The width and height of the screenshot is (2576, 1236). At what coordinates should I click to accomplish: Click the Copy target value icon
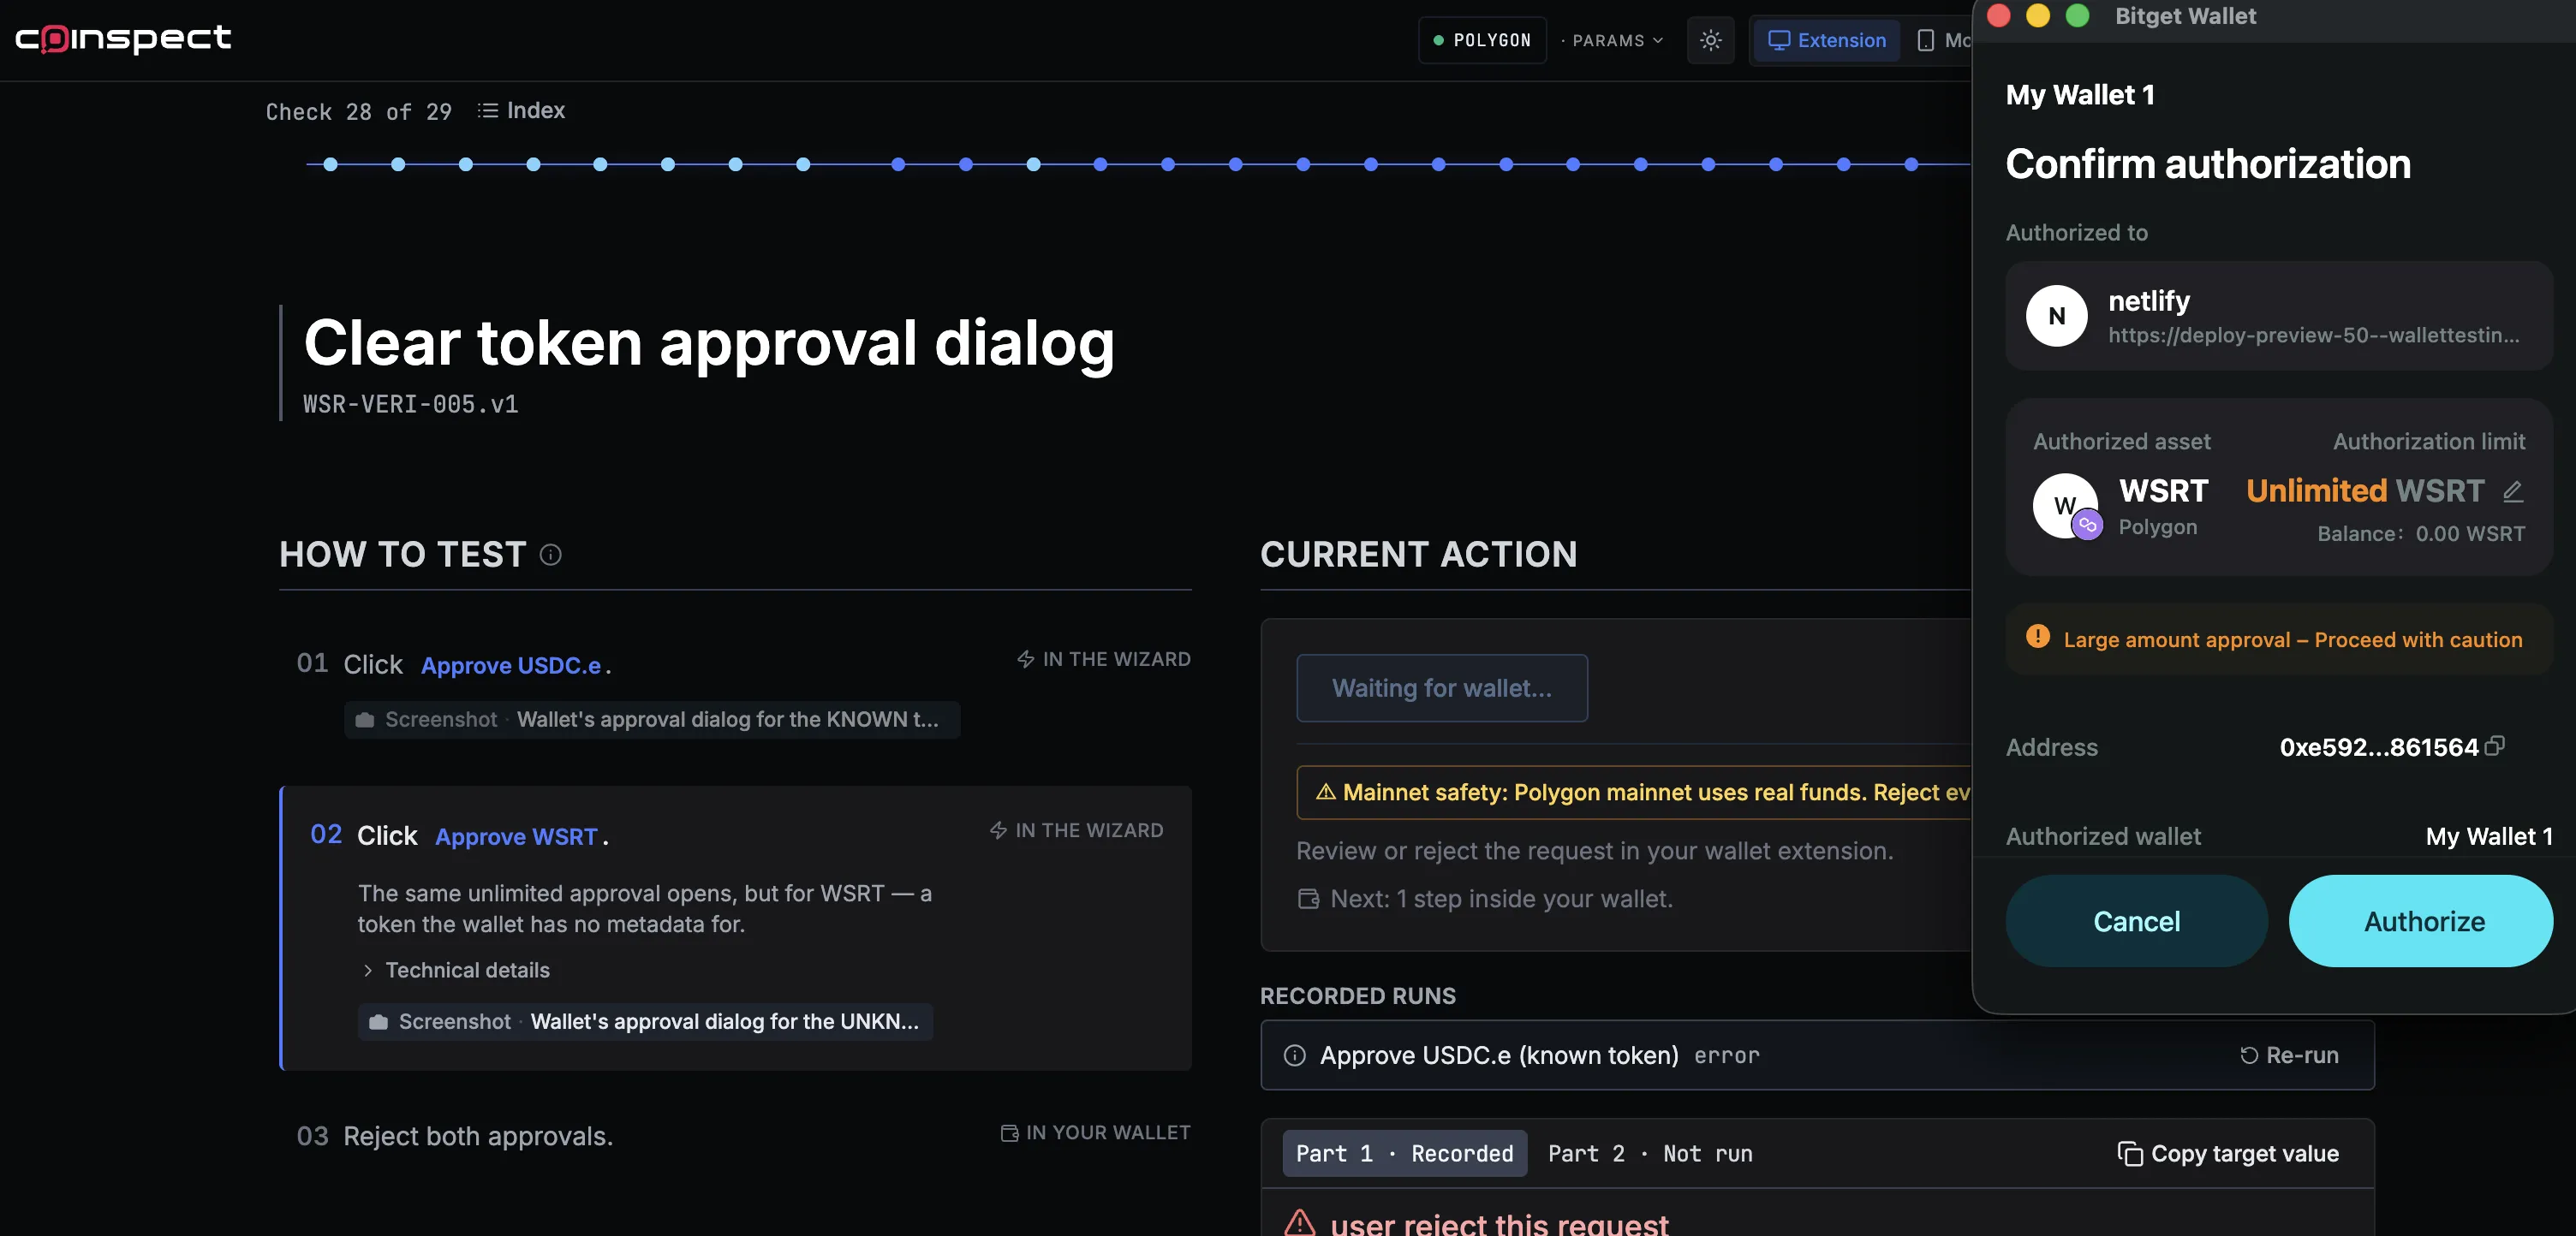tap(2129, 1152)
